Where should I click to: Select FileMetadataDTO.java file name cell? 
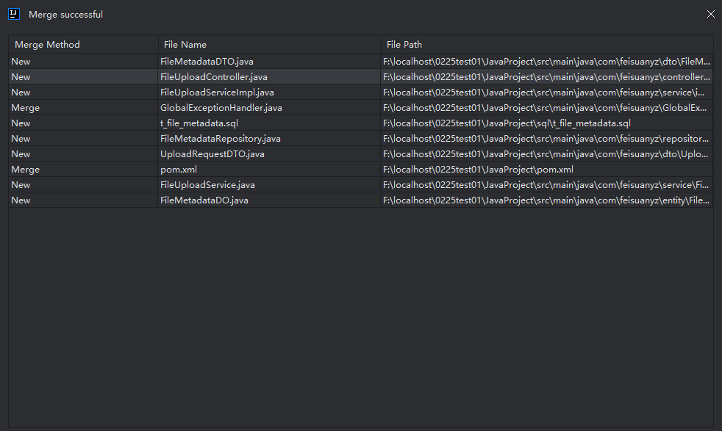click(207, 62)
